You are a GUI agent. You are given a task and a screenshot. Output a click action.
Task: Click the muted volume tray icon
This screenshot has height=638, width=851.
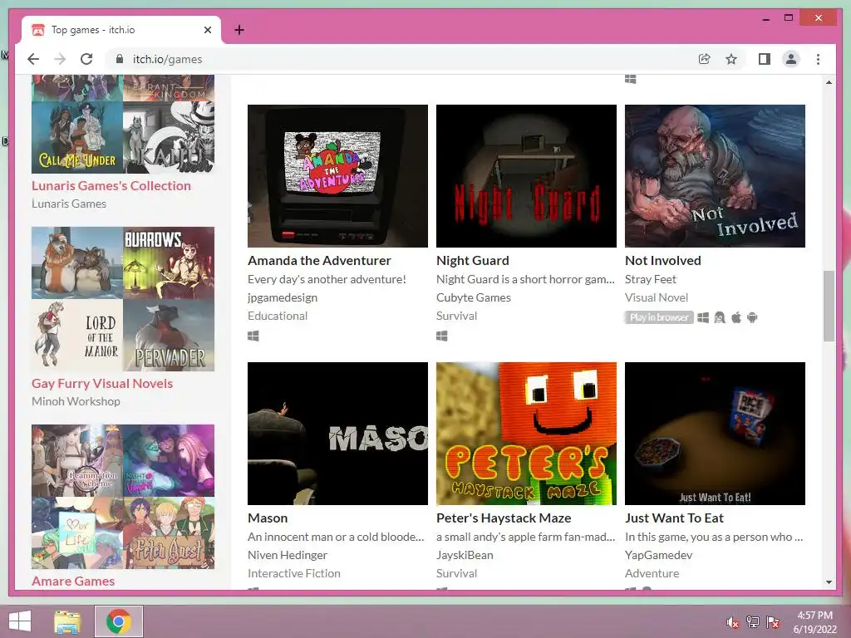coord(733,622)
